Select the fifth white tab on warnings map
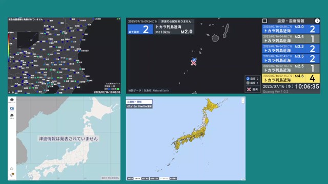This screenshot has width=328, height=184. click(164, 178)
